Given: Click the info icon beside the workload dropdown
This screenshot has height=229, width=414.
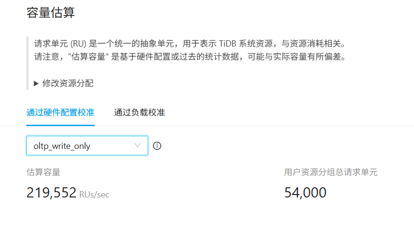Looking at the screenshot, I should click(157, 146).
